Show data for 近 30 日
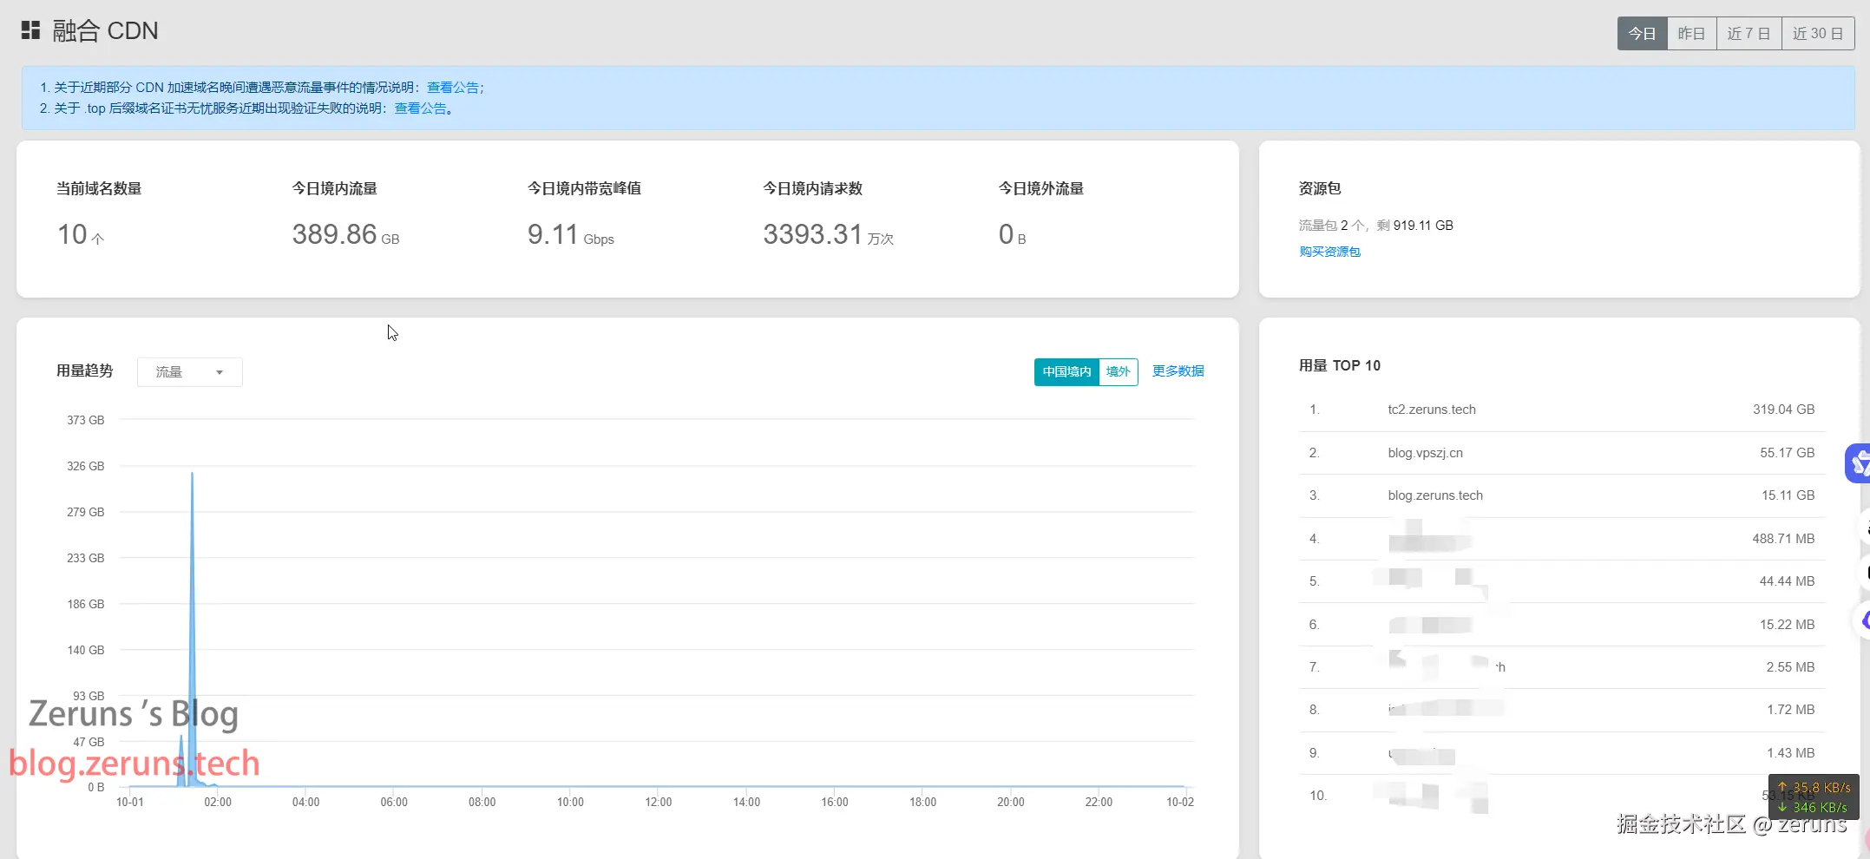 (x=1818, y=33)
